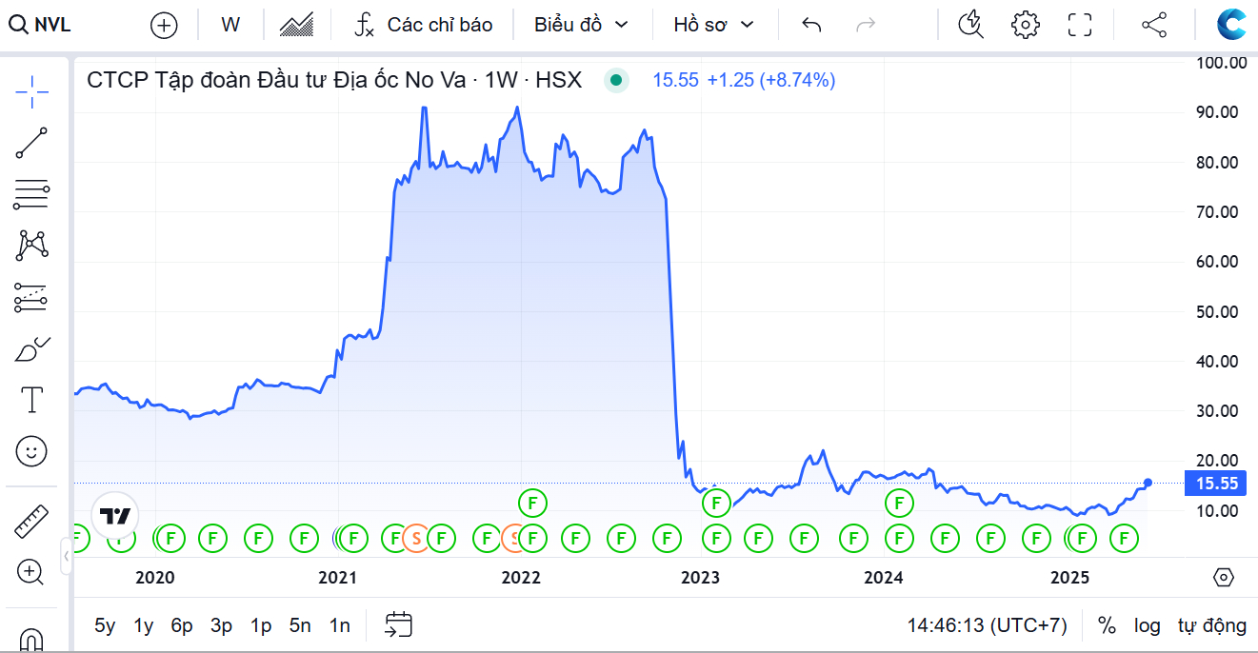This screenshot has width=1258, height=653.
Task: Click the price change +1.25 (+8.74%)
Action: pos(770,80)
